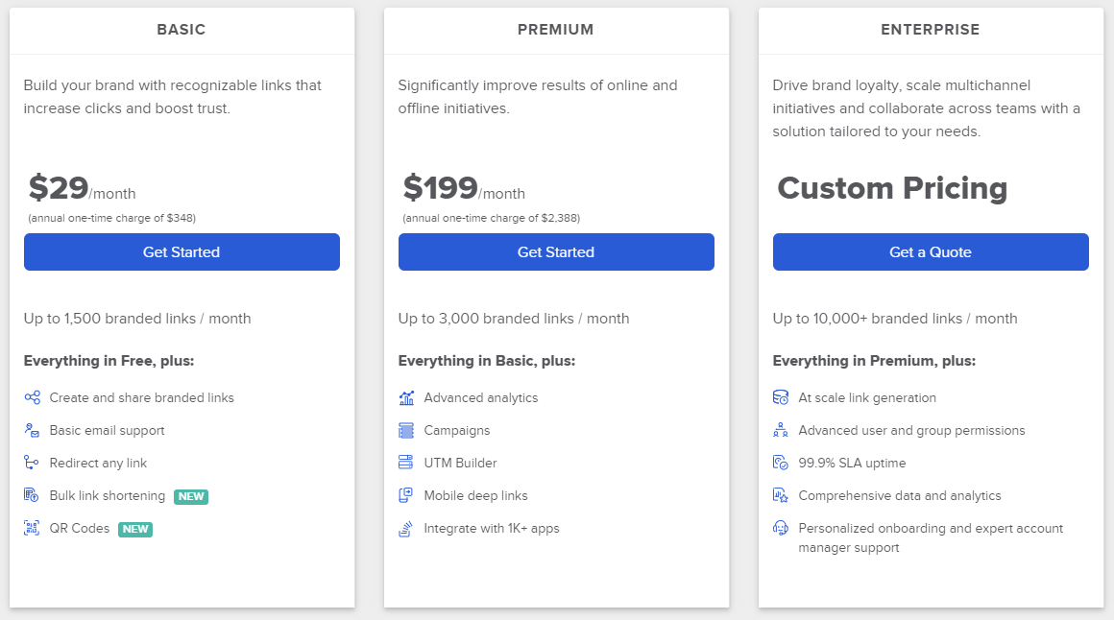Click the Advanced user and group permissions icon
The image size is (1114, 620).
point(781,430)
